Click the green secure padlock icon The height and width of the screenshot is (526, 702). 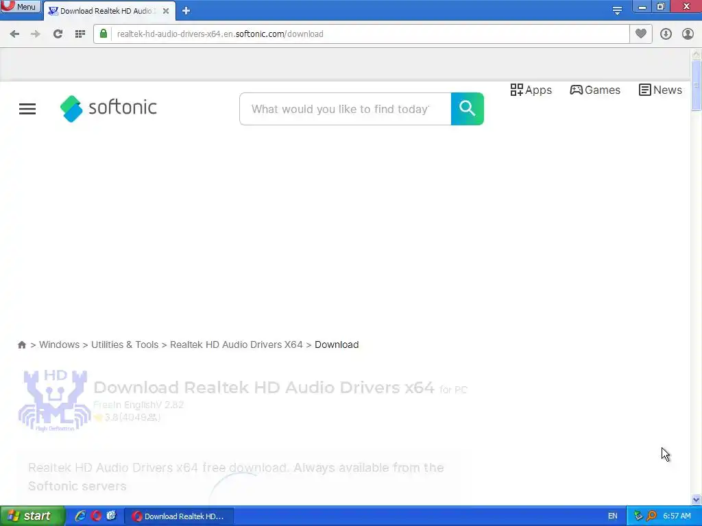click(104, 34)
